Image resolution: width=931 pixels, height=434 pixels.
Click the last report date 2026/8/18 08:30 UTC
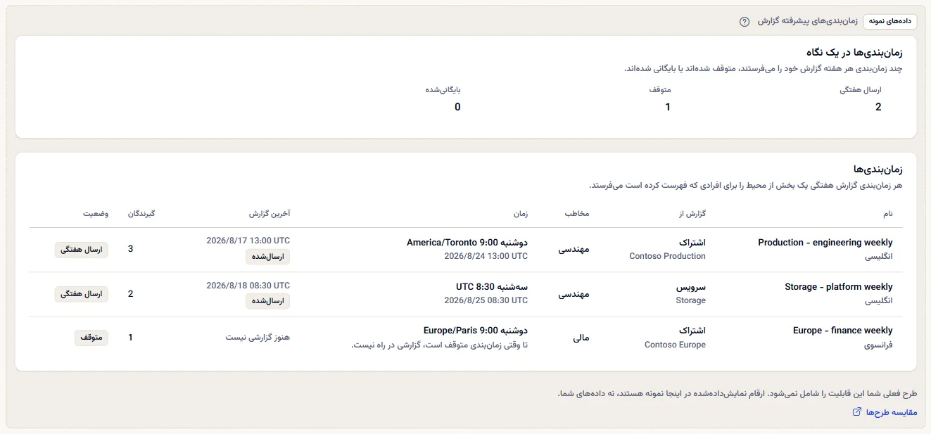[248, 286]
